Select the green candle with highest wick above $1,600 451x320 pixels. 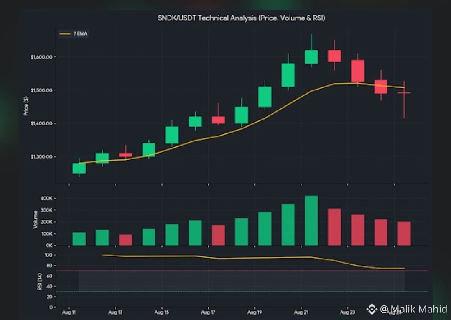tap(311, 57)
